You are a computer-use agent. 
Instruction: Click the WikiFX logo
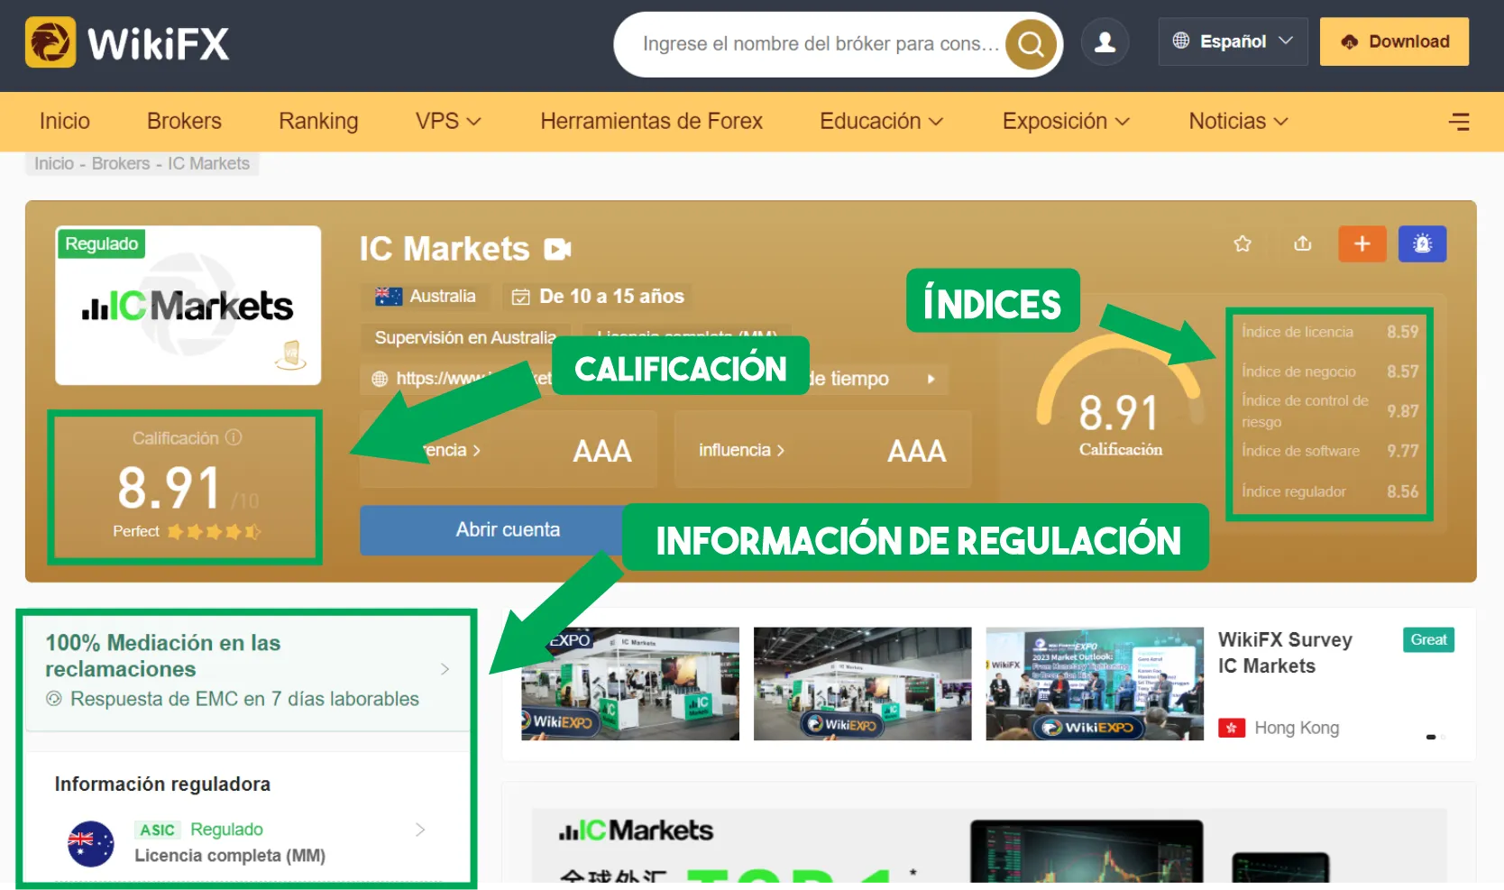pyautogui.click(x=127, y=43)
